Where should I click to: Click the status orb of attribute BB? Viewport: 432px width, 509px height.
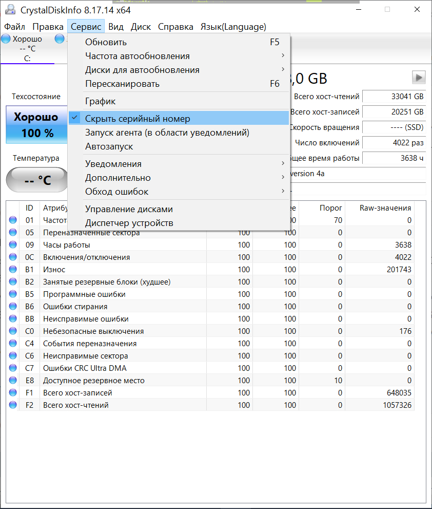point(13,319)
